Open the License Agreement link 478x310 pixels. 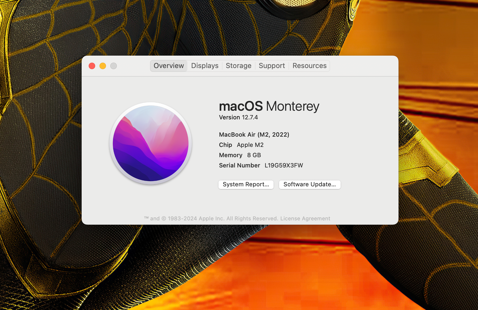(x=305, y=218)
